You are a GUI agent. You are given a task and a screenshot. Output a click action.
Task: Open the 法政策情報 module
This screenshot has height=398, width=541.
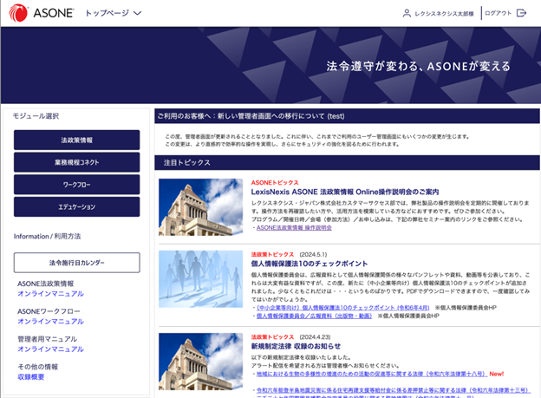(x=76, y=140)
